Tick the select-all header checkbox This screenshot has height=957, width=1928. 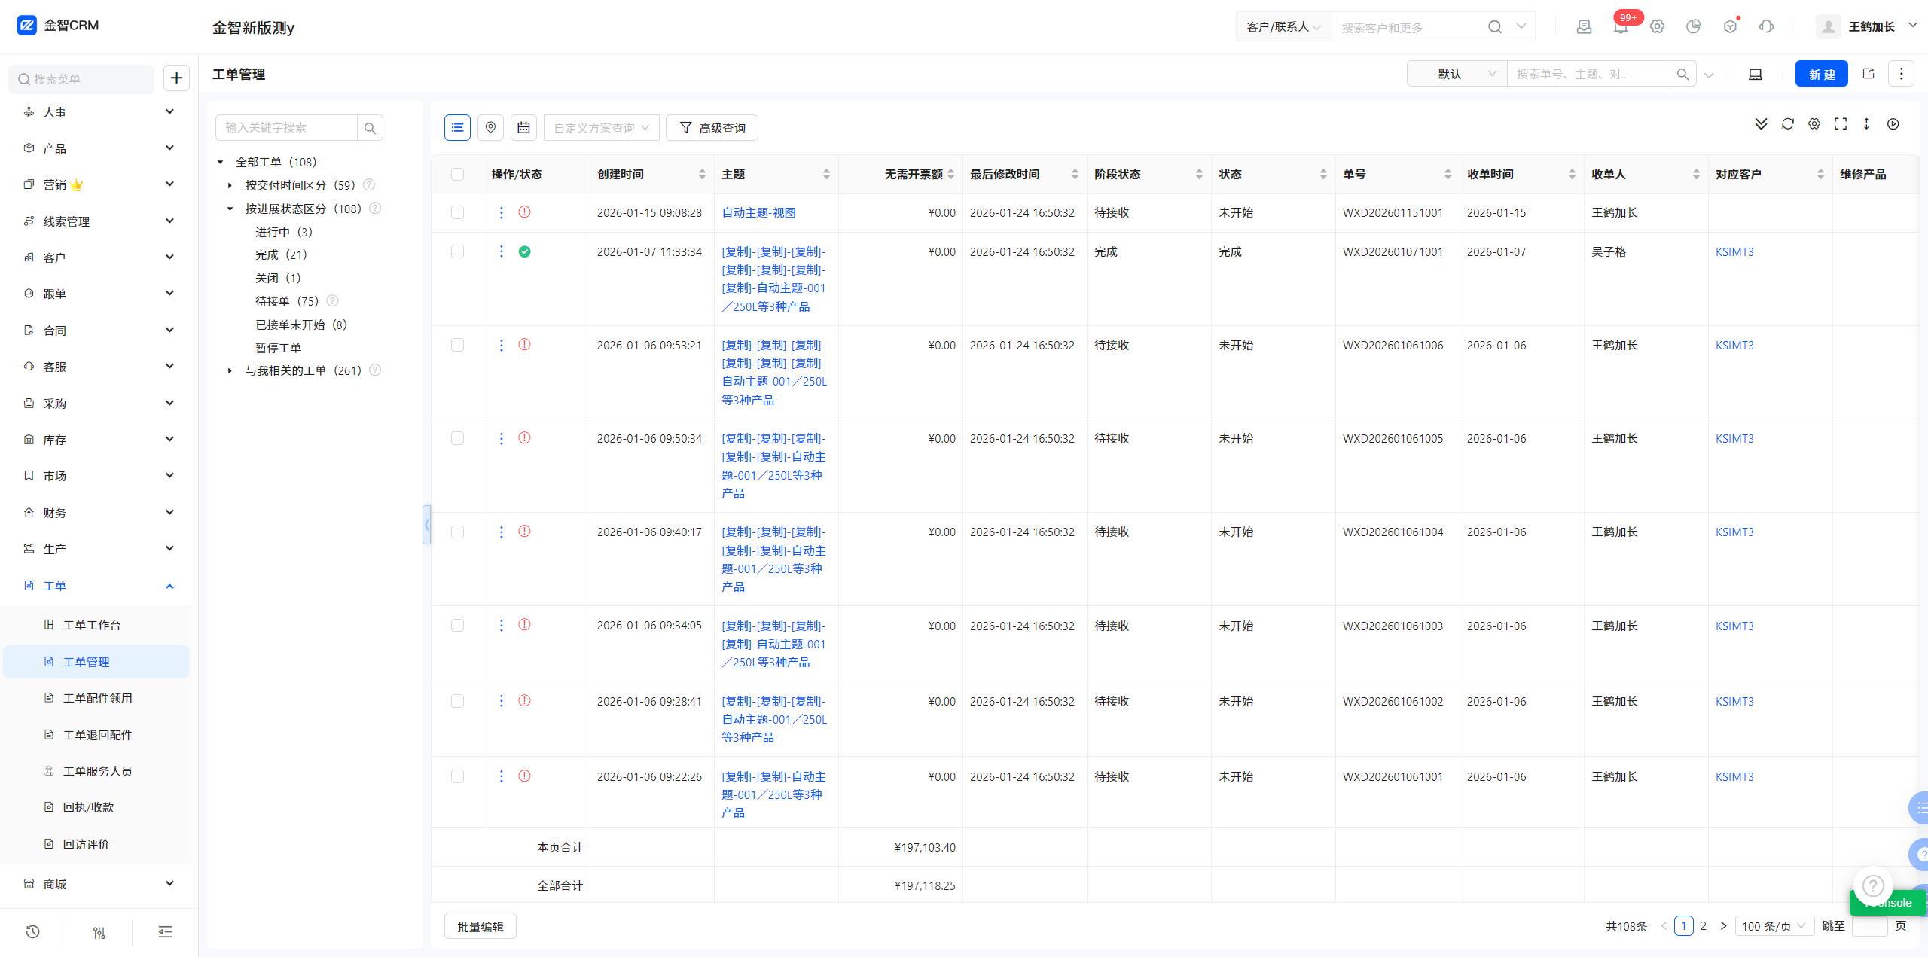click(x=457, y=175)
